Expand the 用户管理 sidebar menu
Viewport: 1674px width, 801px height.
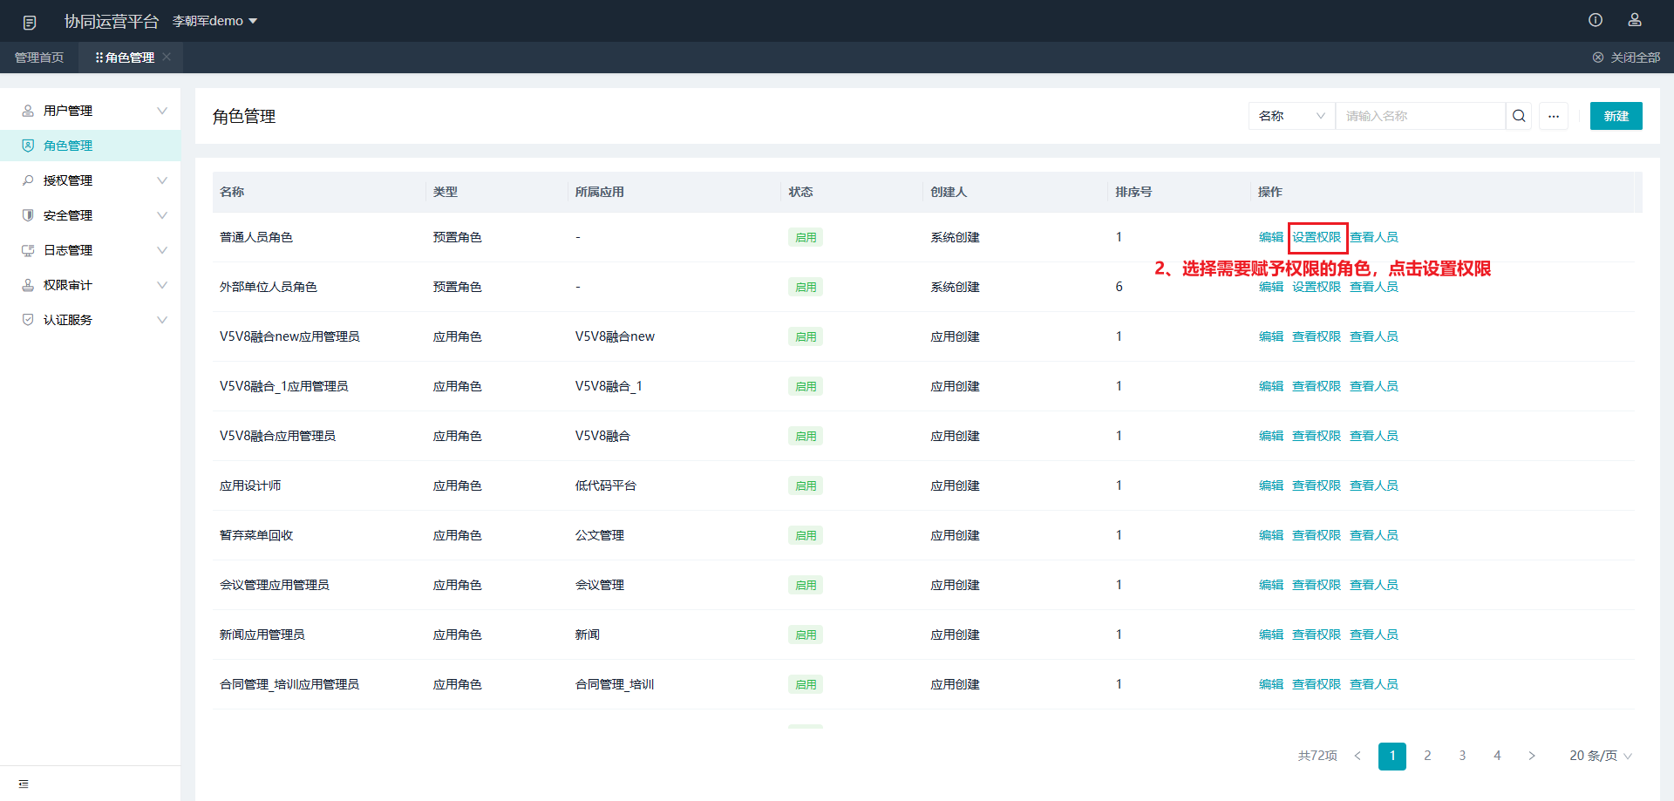[91, 111]
